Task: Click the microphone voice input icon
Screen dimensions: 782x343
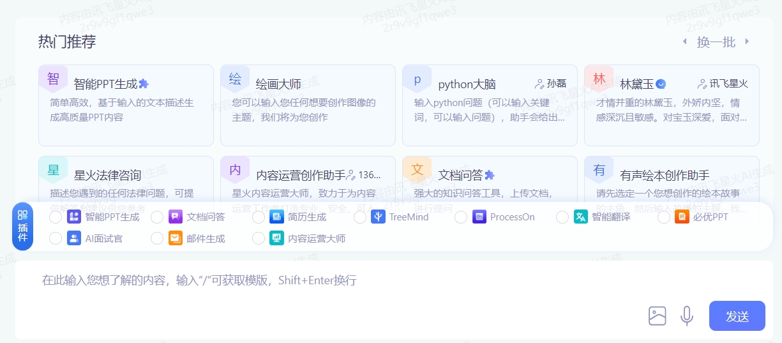Action: 687,316
